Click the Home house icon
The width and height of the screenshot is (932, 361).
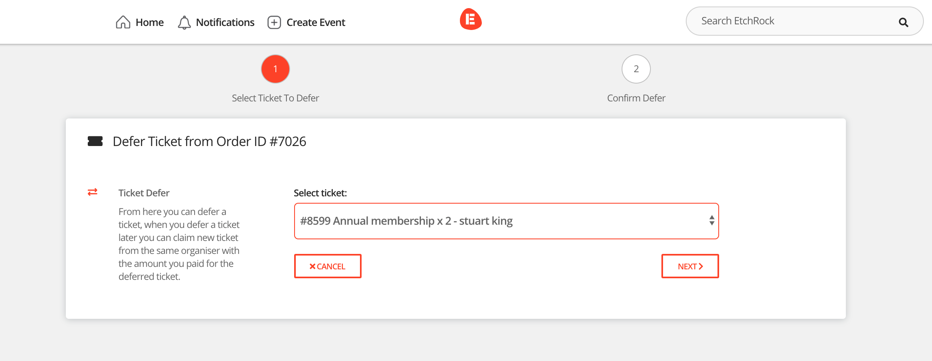(123, 22)
